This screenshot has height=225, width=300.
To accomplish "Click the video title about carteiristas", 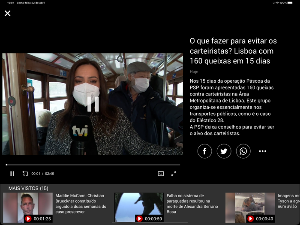I will tap(233, 51).
